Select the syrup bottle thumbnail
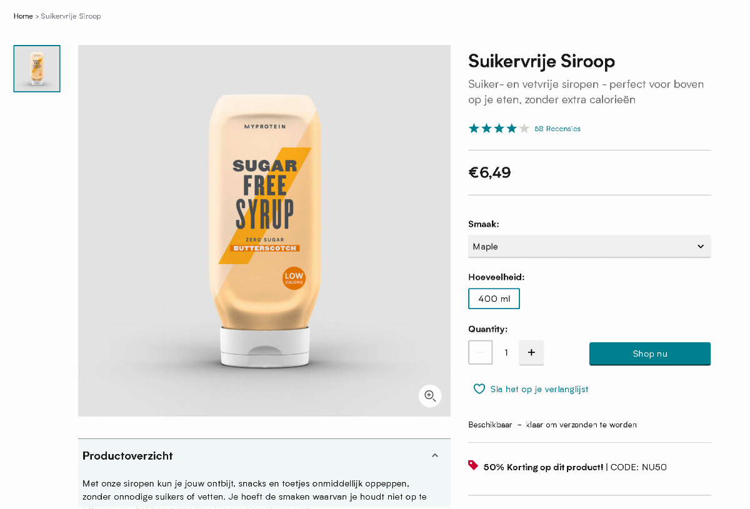Viewport: 750px width, 509px height. (x=37, y=69)
